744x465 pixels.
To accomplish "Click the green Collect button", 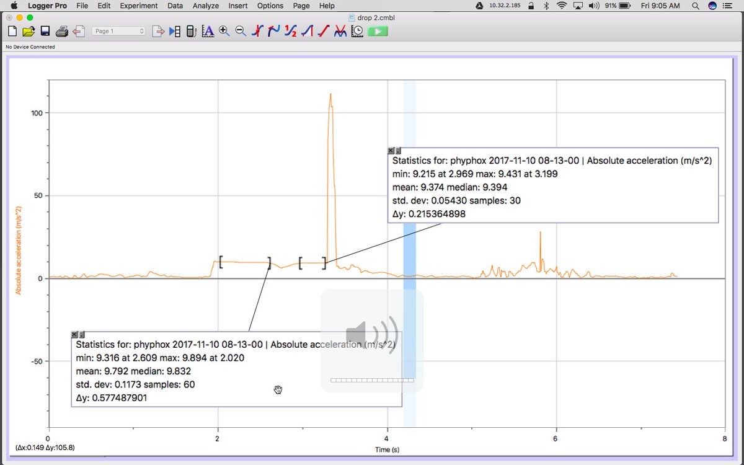I will point(377,31).
